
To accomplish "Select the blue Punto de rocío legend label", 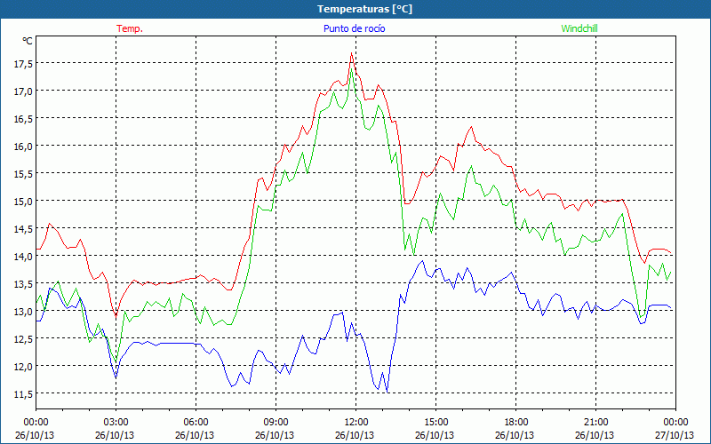I will coord(354,28).
